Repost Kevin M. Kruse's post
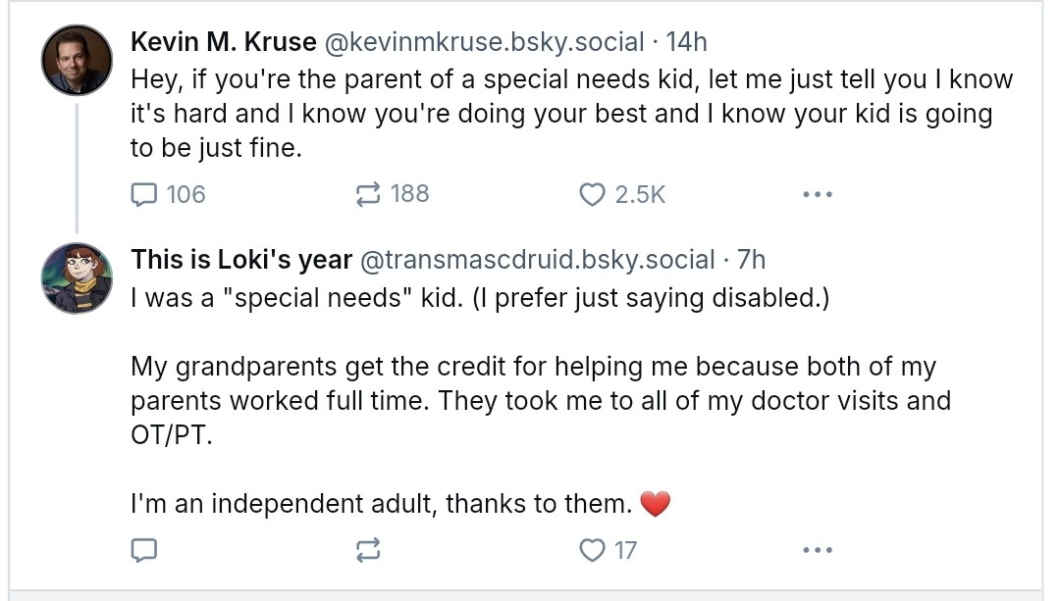 tap(367, 195)
